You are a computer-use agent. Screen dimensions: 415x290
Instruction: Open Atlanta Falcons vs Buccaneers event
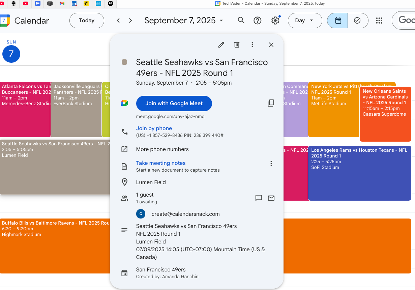(x=25, y=110)
